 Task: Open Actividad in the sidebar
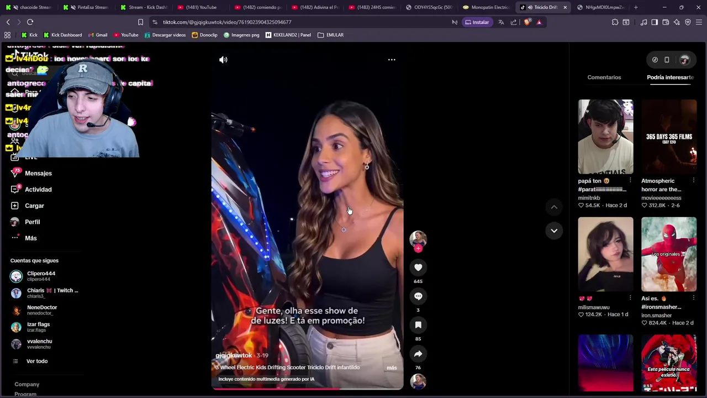pos(38,190)
